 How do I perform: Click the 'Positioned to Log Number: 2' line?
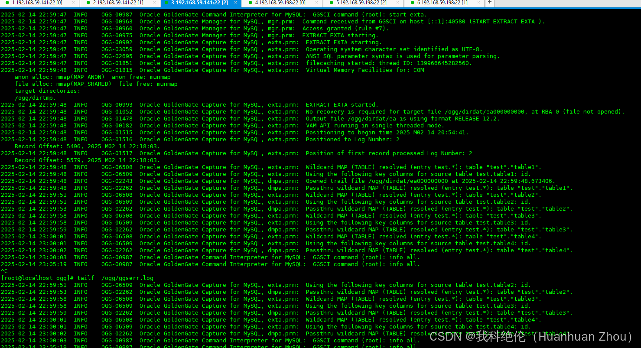pos(200,140)
